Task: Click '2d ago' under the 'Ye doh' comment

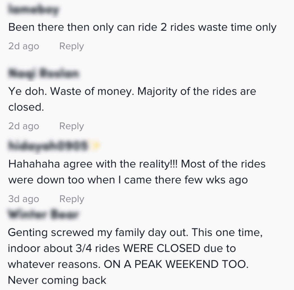Action: point(24,126)
